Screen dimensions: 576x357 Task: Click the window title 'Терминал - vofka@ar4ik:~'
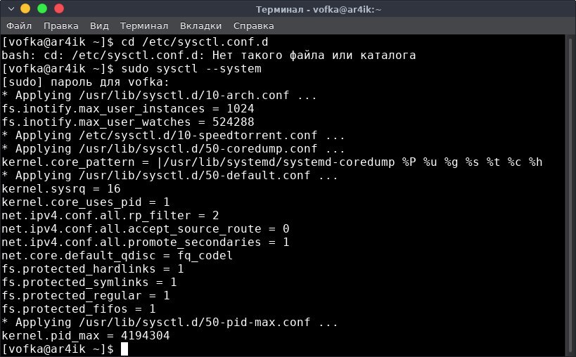[x=319, y=9]
